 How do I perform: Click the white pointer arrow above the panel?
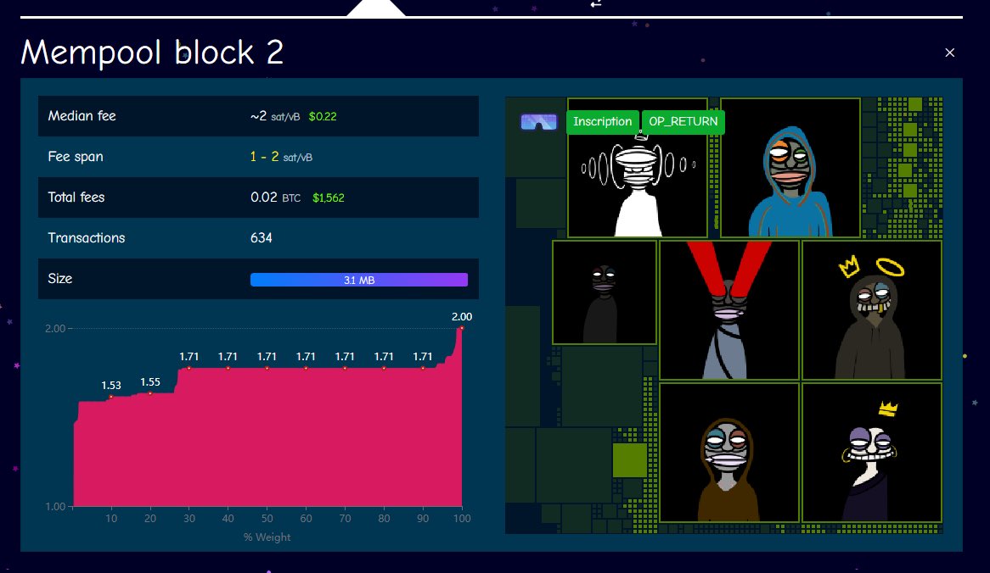pos(375,8)
